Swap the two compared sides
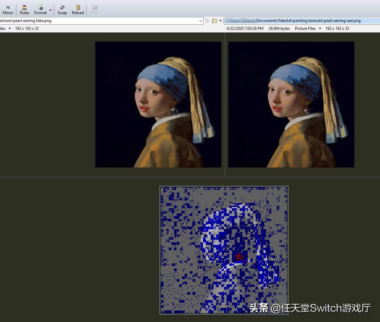 (62, 10)
